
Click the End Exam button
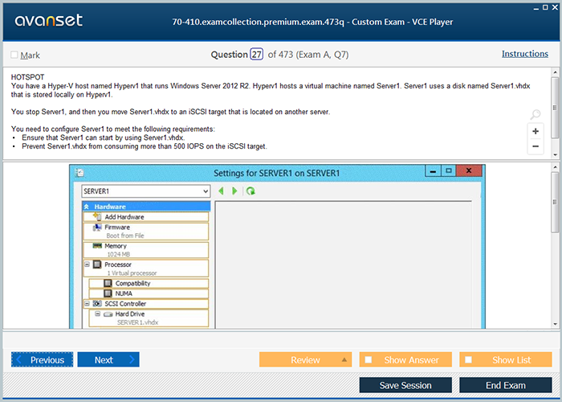(505, 385)
